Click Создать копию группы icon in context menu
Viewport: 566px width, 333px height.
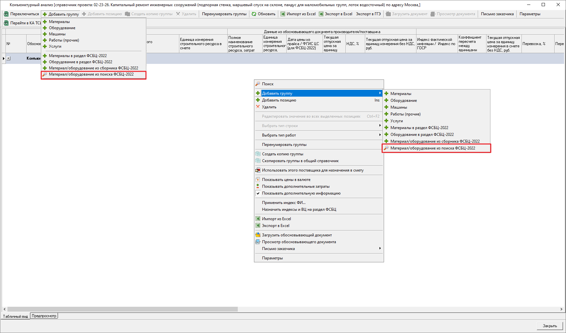tap(258, 154)
